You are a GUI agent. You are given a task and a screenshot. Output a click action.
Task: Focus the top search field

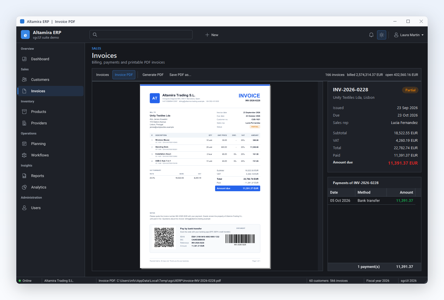click(141, 35)
